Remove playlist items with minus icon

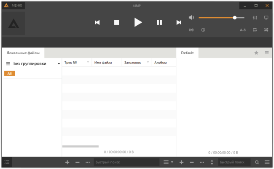click(192, 162)
